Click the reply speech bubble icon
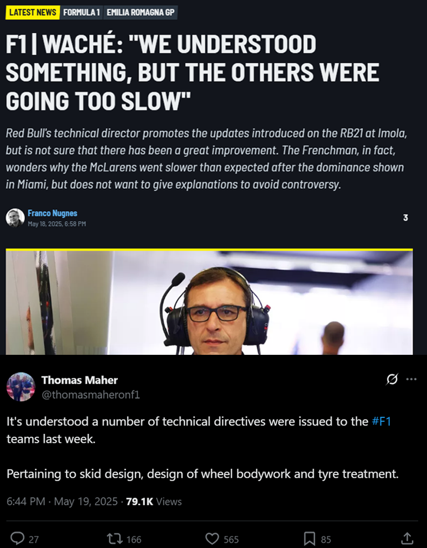The width and height of the screenshot is (427, 548). click(x=18, y=538)
